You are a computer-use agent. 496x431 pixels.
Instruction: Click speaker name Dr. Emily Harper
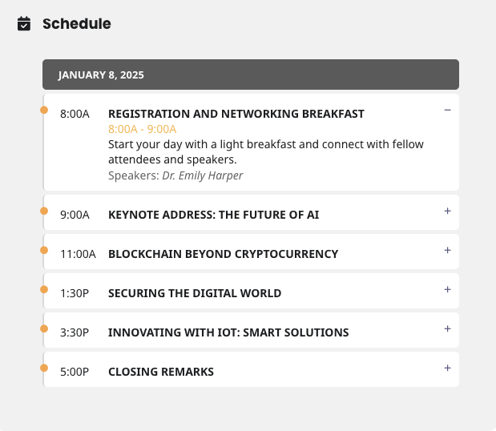tap(203, 175)
